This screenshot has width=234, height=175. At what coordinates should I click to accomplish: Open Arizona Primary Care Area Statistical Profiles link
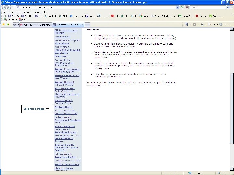pos(67,138)
